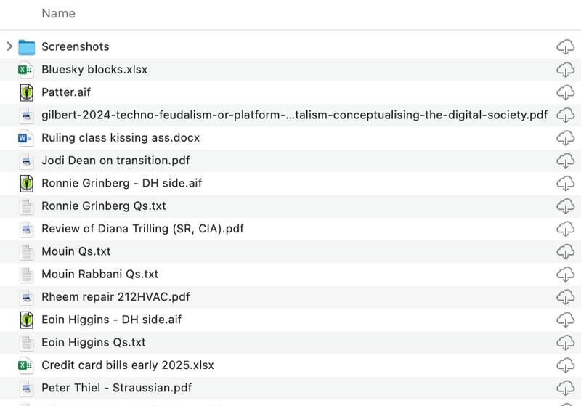The width and height of the screenshot is (581, 406).
Task: Select the gilbert-2024-techno-feudalism PDF file
Action: click(x=294, y=115)
